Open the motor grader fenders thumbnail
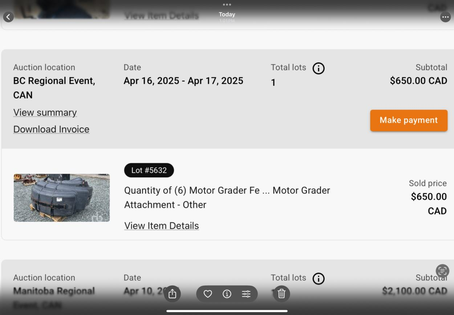Screen dimensions: 454x315 point(62,198)
